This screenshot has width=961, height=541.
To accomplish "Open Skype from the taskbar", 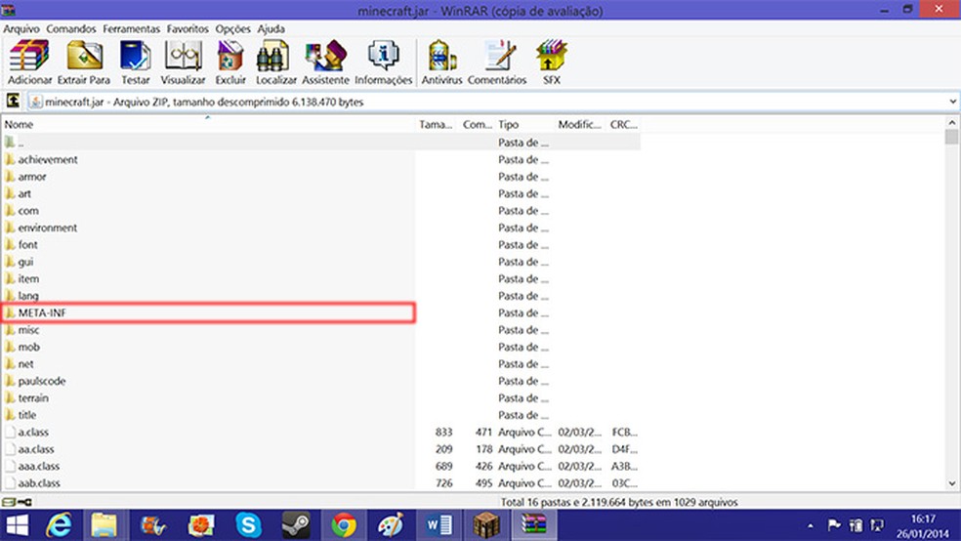I will [249, 525].
